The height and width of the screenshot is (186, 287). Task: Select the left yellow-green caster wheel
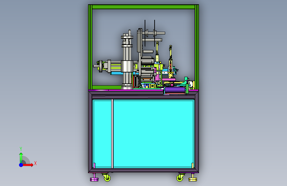point(107,178)
